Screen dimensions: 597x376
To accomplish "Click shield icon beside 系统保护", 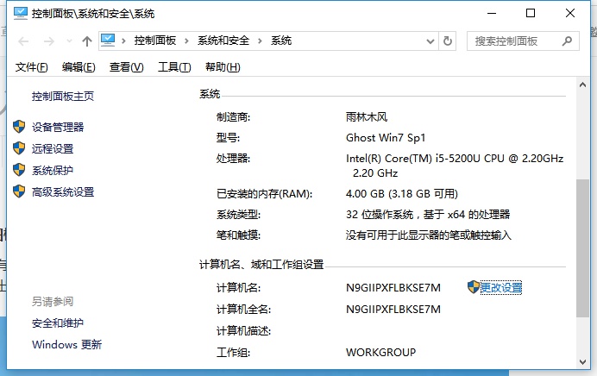I will (19, 170).
